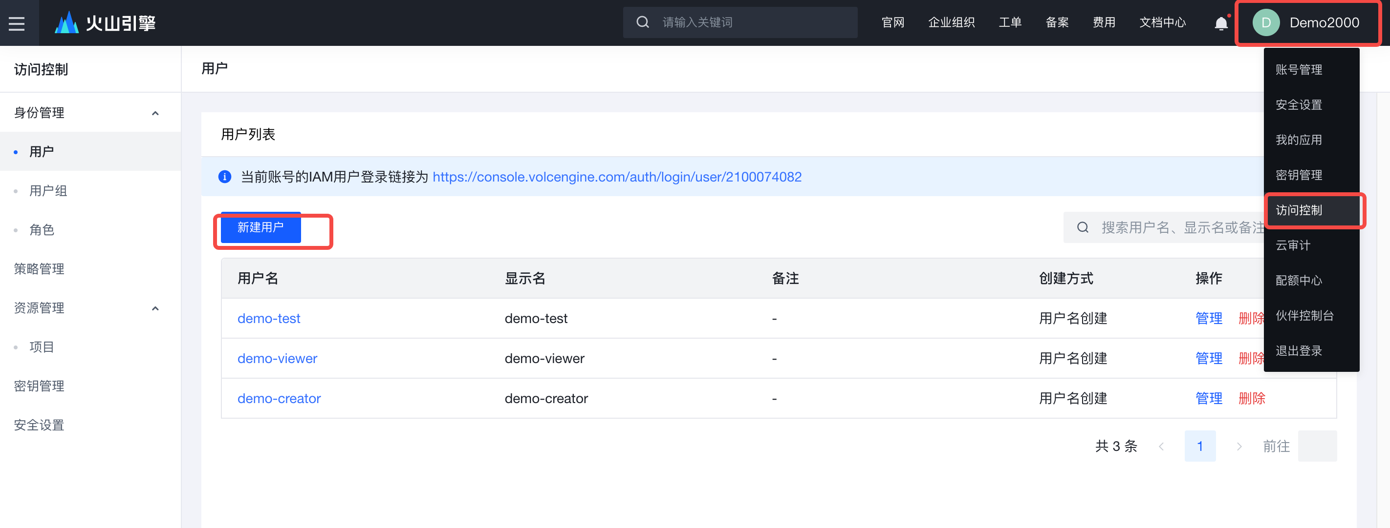Click 删除 for demo-viewer
Viewport: 1390px width, 528px height.
coord(1251,358)
